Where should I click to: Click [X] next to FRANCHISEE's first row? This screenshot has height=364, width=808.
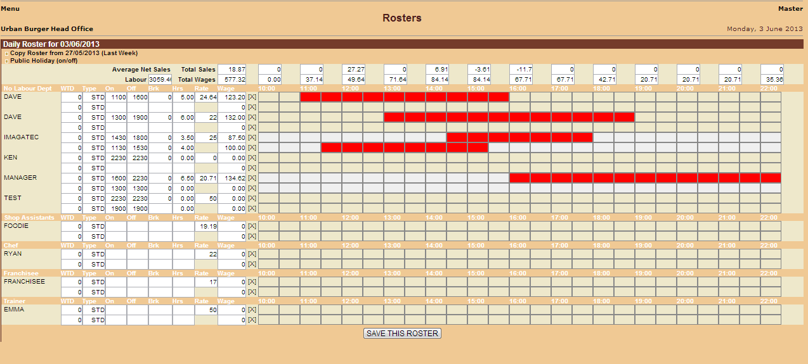tap(252, 282)
